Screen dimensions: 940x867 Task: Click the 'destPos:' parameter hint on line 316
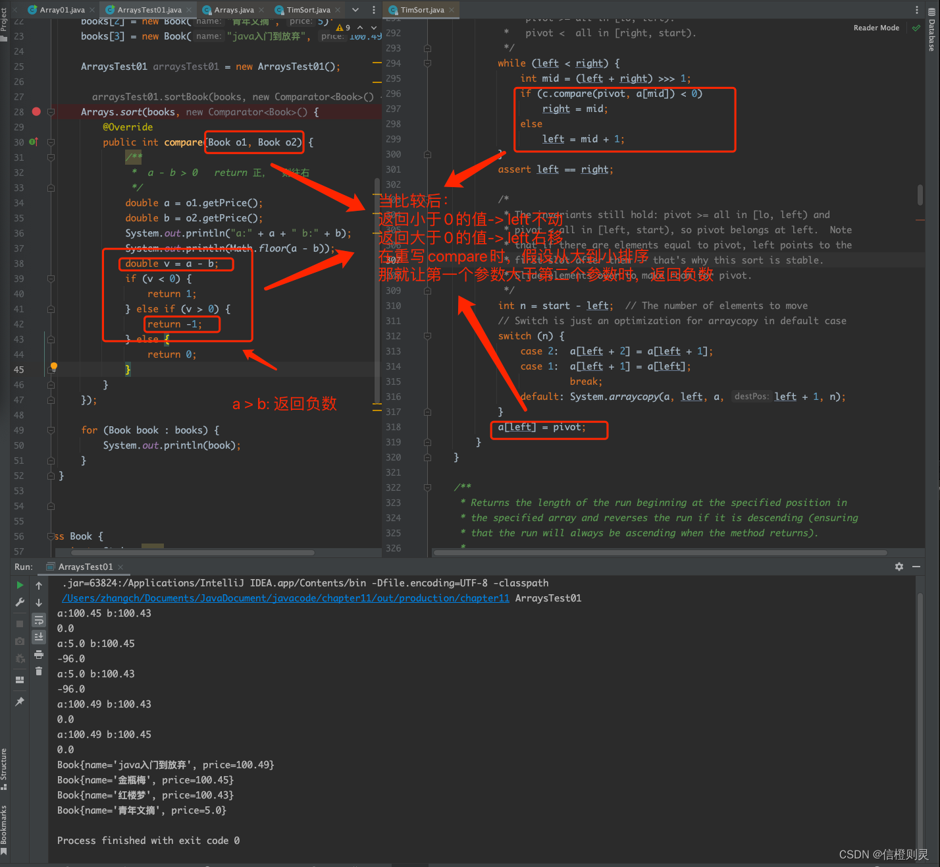(x=750, y=397)
